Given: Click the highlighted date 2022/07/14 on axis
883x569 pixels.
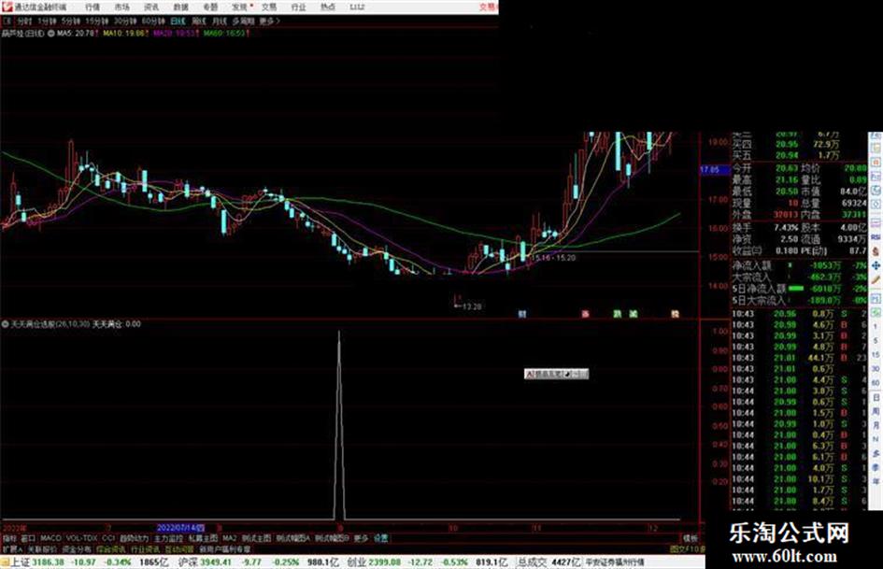Looking at the screenshot, I should (180, 528).
